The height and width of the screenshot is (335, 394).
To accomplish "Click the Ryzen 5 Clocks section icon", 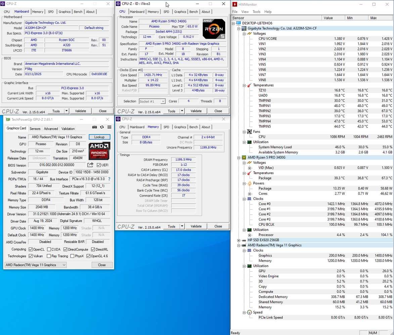I will 249,199.
